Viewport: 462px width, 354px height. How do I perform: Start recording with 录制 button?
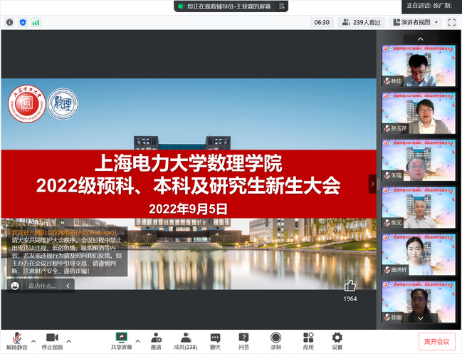coord(275,341)
